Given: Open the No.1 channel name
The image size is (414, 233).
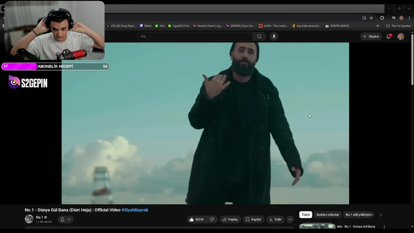Looking at the screenshot, I should tap(39, 217).
